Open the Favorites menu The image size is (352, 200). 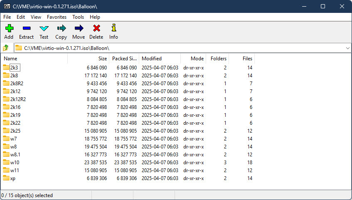[x=57, y=17]
